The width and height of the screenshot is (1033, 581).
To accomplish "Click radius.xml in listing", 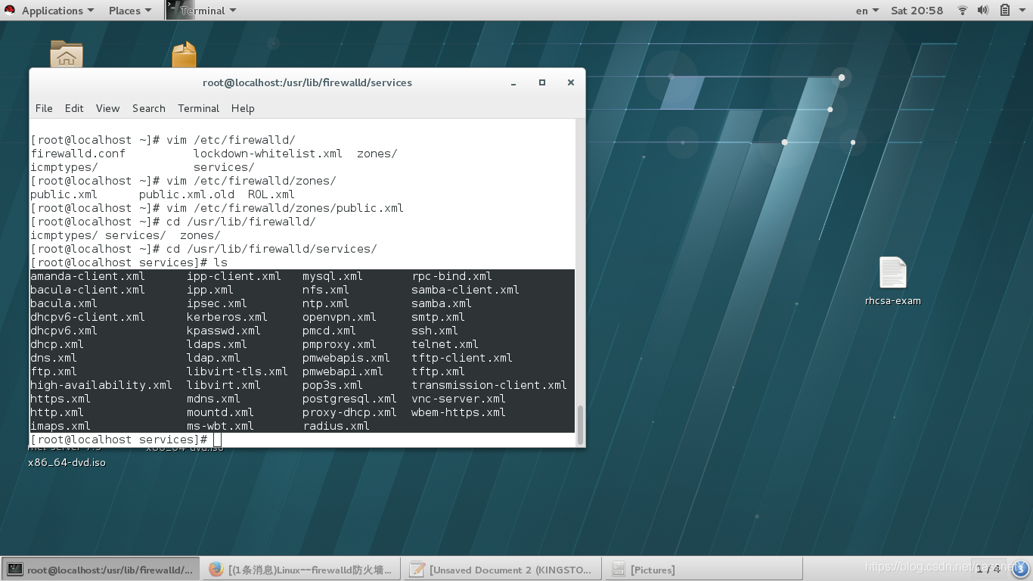I will point(336,426).
